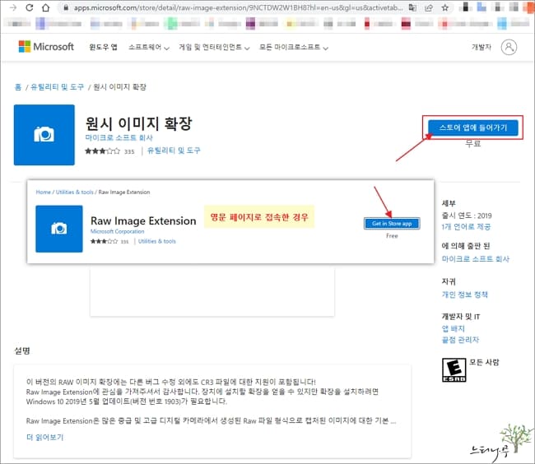Click the 출시 연도 : 2019 text
This screenshot has height=464, width=535.
pyautogui.click(x=467, y=216)
